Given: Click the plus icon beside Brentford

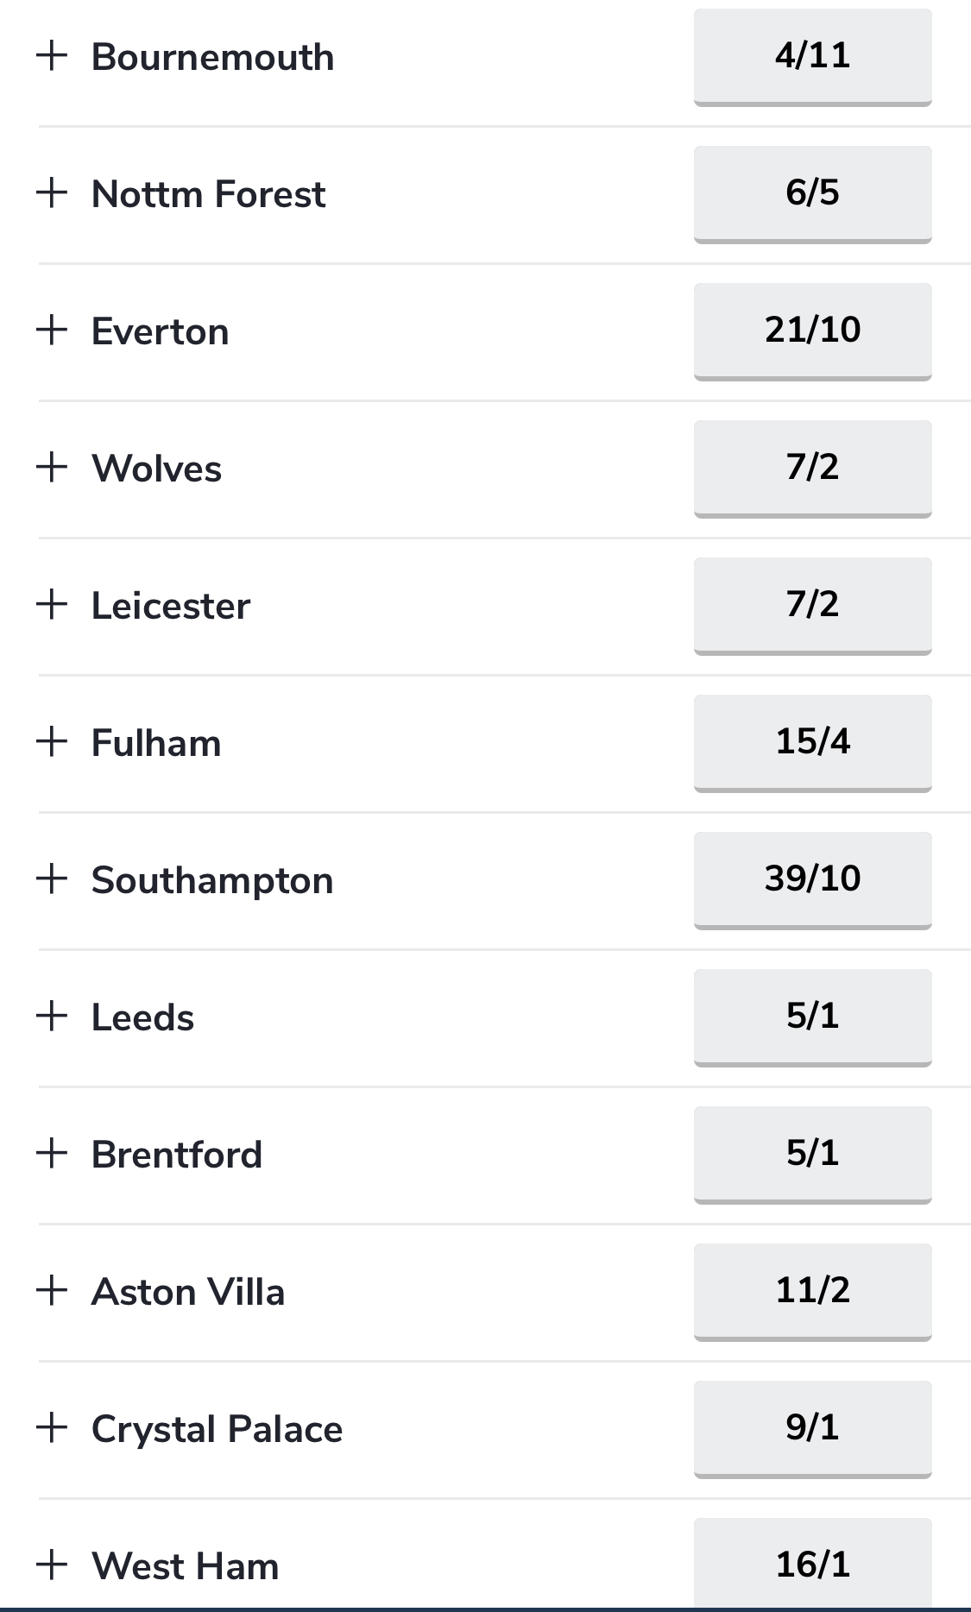Looking at the screenshot, I should (52, 1153).
